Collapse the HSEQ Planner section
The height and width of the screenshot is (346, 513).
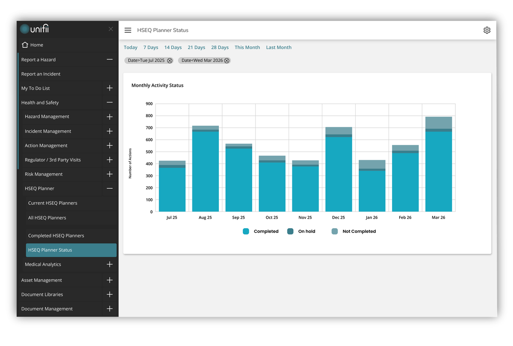[110, 188]
